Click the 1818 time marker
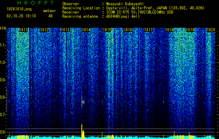 click(x=170, y=30)
